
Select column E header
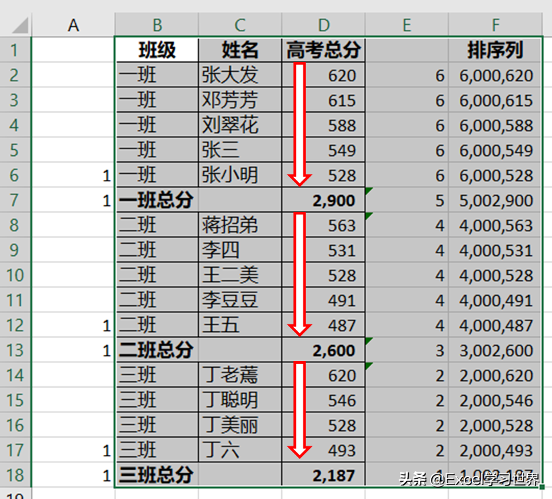tap(407, 25)
